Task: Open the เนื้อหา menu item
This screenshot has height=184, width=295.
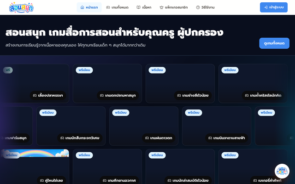Action: (x=144, y=7)
